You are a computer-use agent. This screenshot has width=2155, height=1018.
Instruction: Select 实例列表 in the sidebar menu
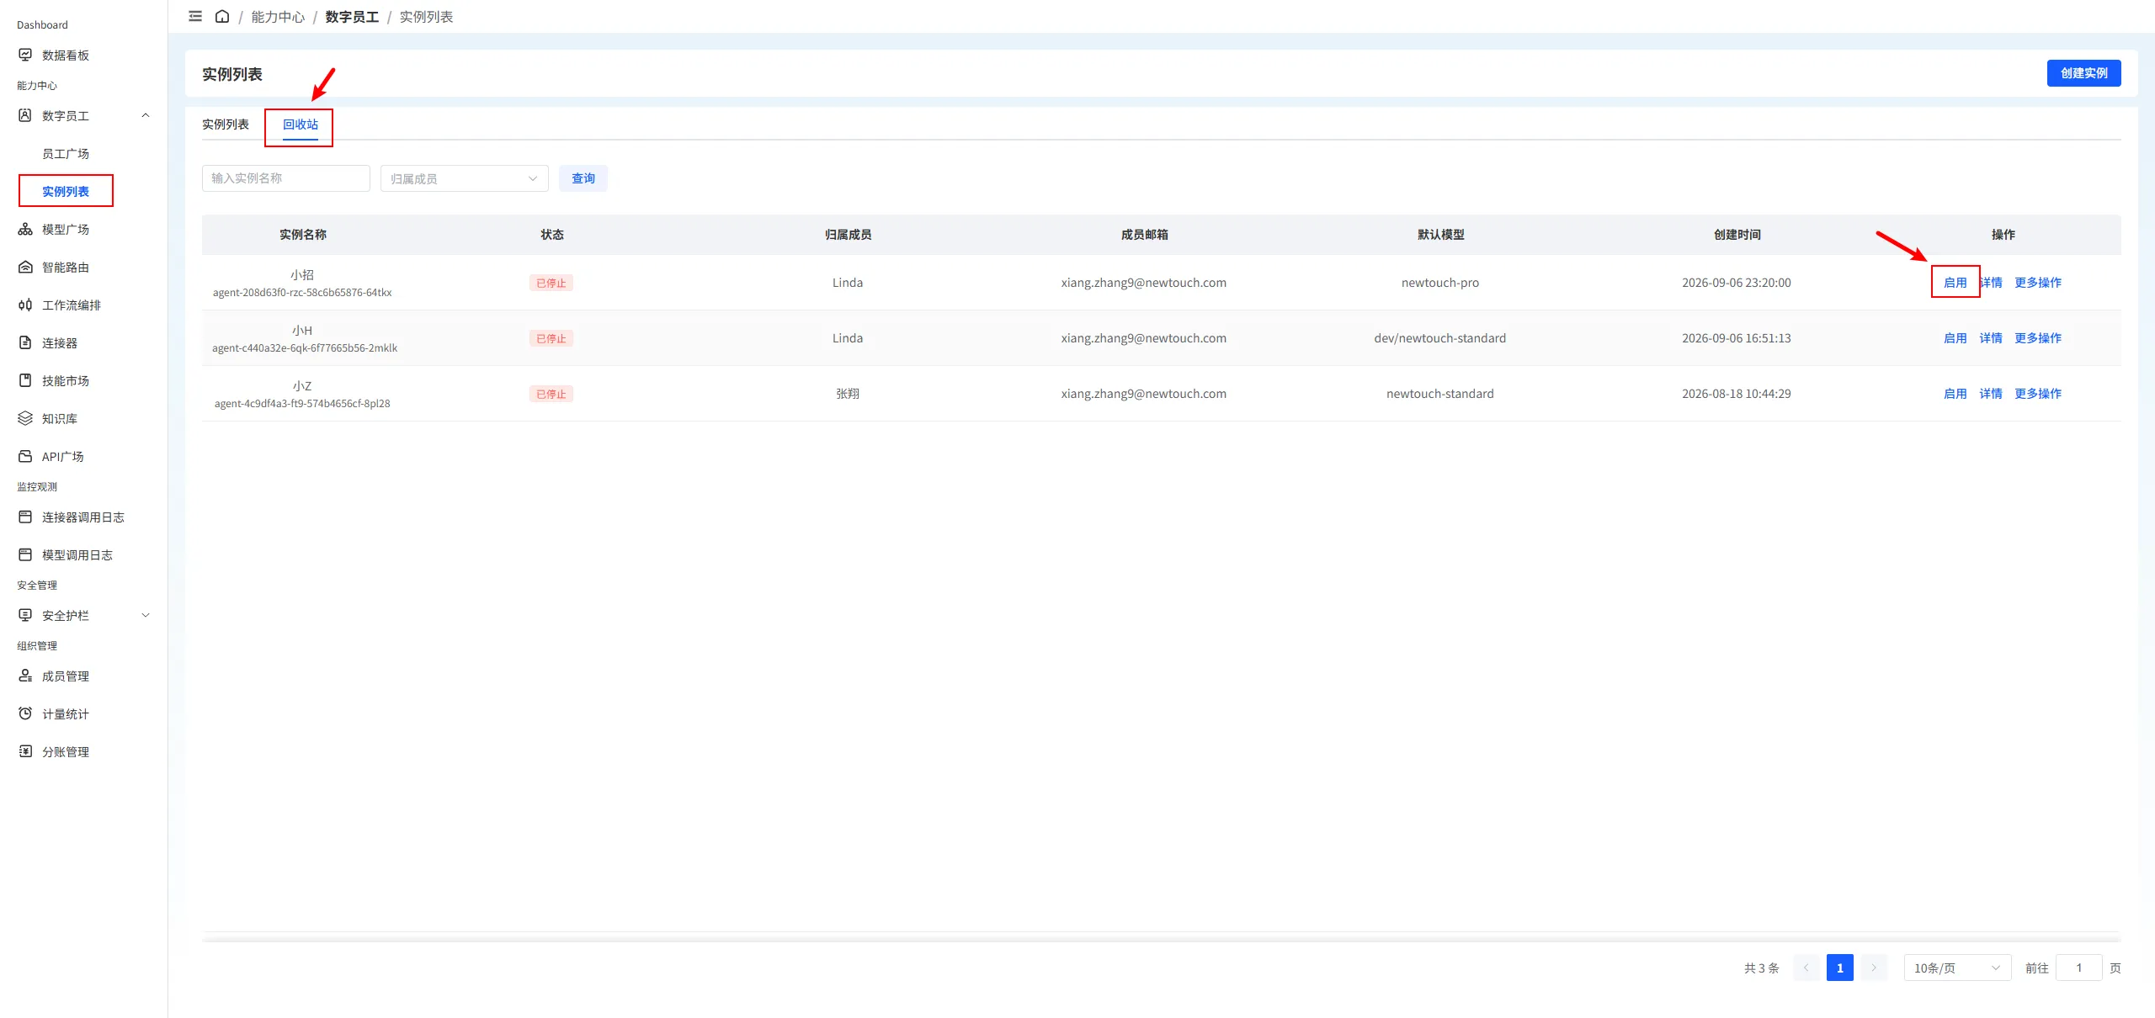tap(66, 191)
